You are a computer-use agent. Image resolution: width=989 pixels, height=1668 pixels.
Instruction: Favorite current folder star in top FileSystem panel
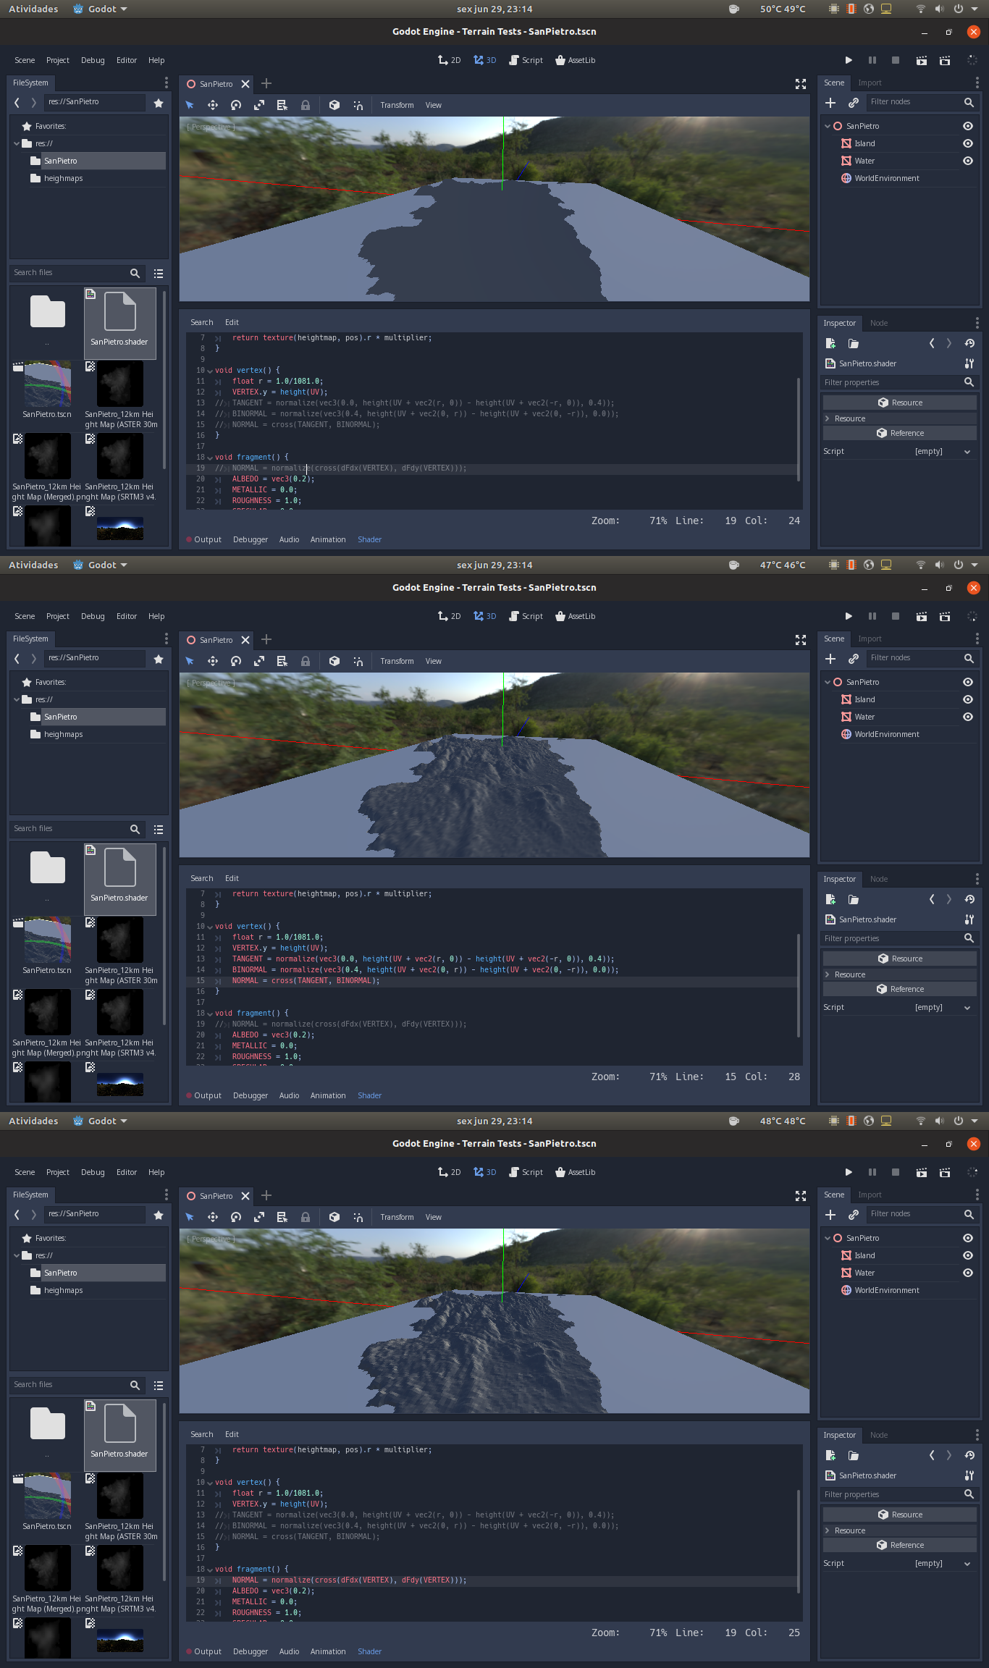click(159, 103)
